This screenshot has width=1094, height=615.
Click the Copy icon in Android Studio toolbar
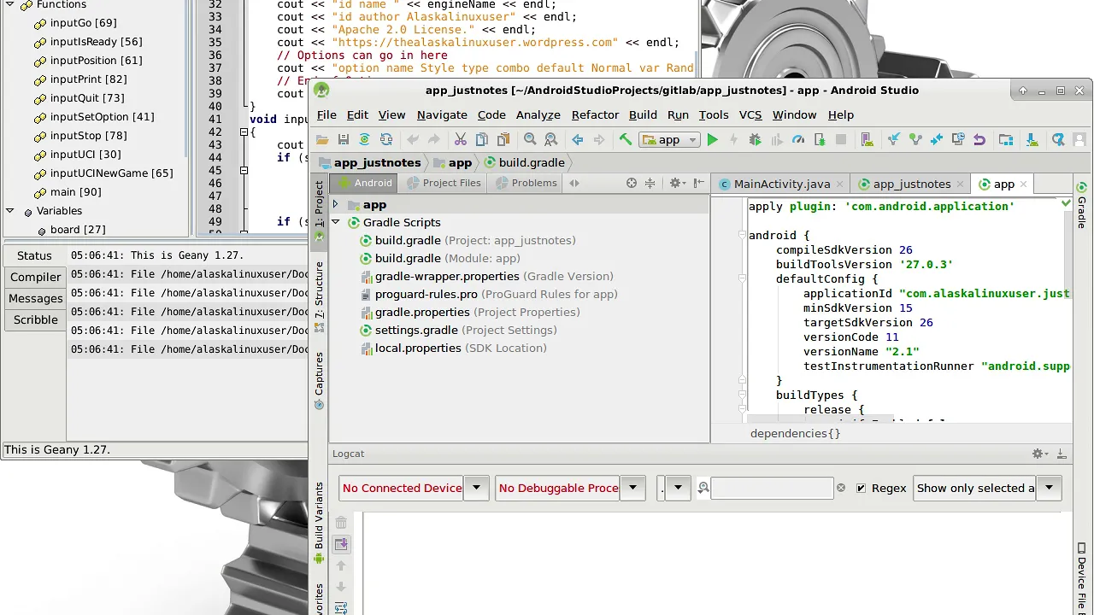pos(481,140)
